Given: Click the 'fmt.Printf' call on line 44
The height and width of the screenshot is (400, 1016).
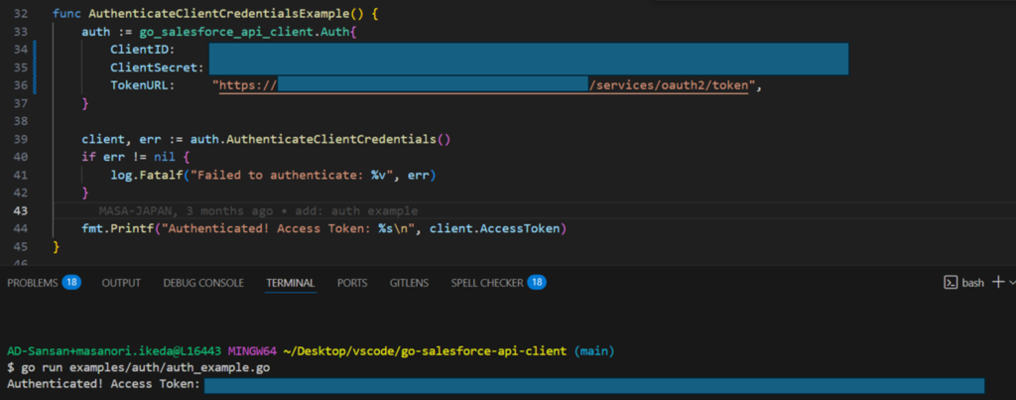Looking at the screenshot, I should point(117,229).
